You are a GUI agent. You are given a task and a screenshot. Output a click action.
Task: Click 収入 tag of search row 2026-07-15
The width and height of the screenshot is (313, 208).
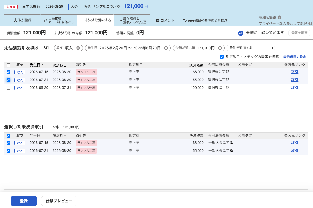[x=20, y=72]
